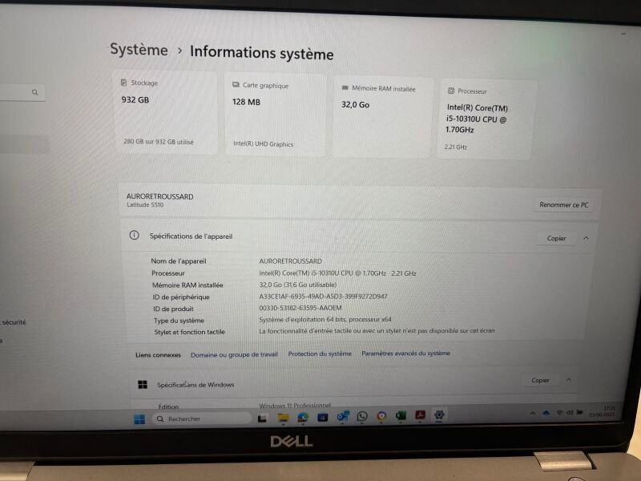Open Adobe Acrobat from the taskbar

[x=420, y=415]
